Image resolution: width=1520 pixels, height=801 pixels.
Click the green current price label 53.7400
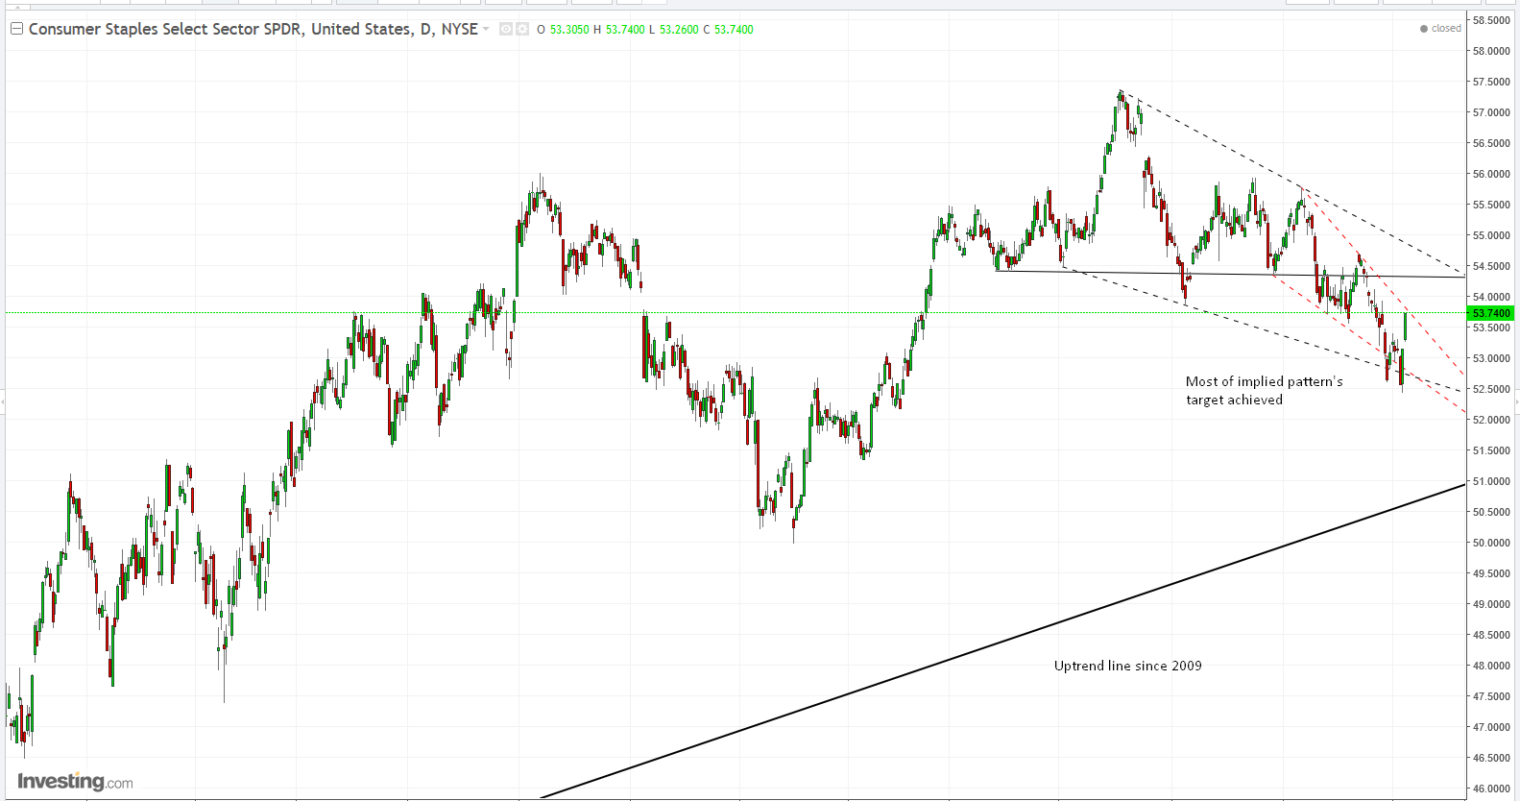(1491, 313)
